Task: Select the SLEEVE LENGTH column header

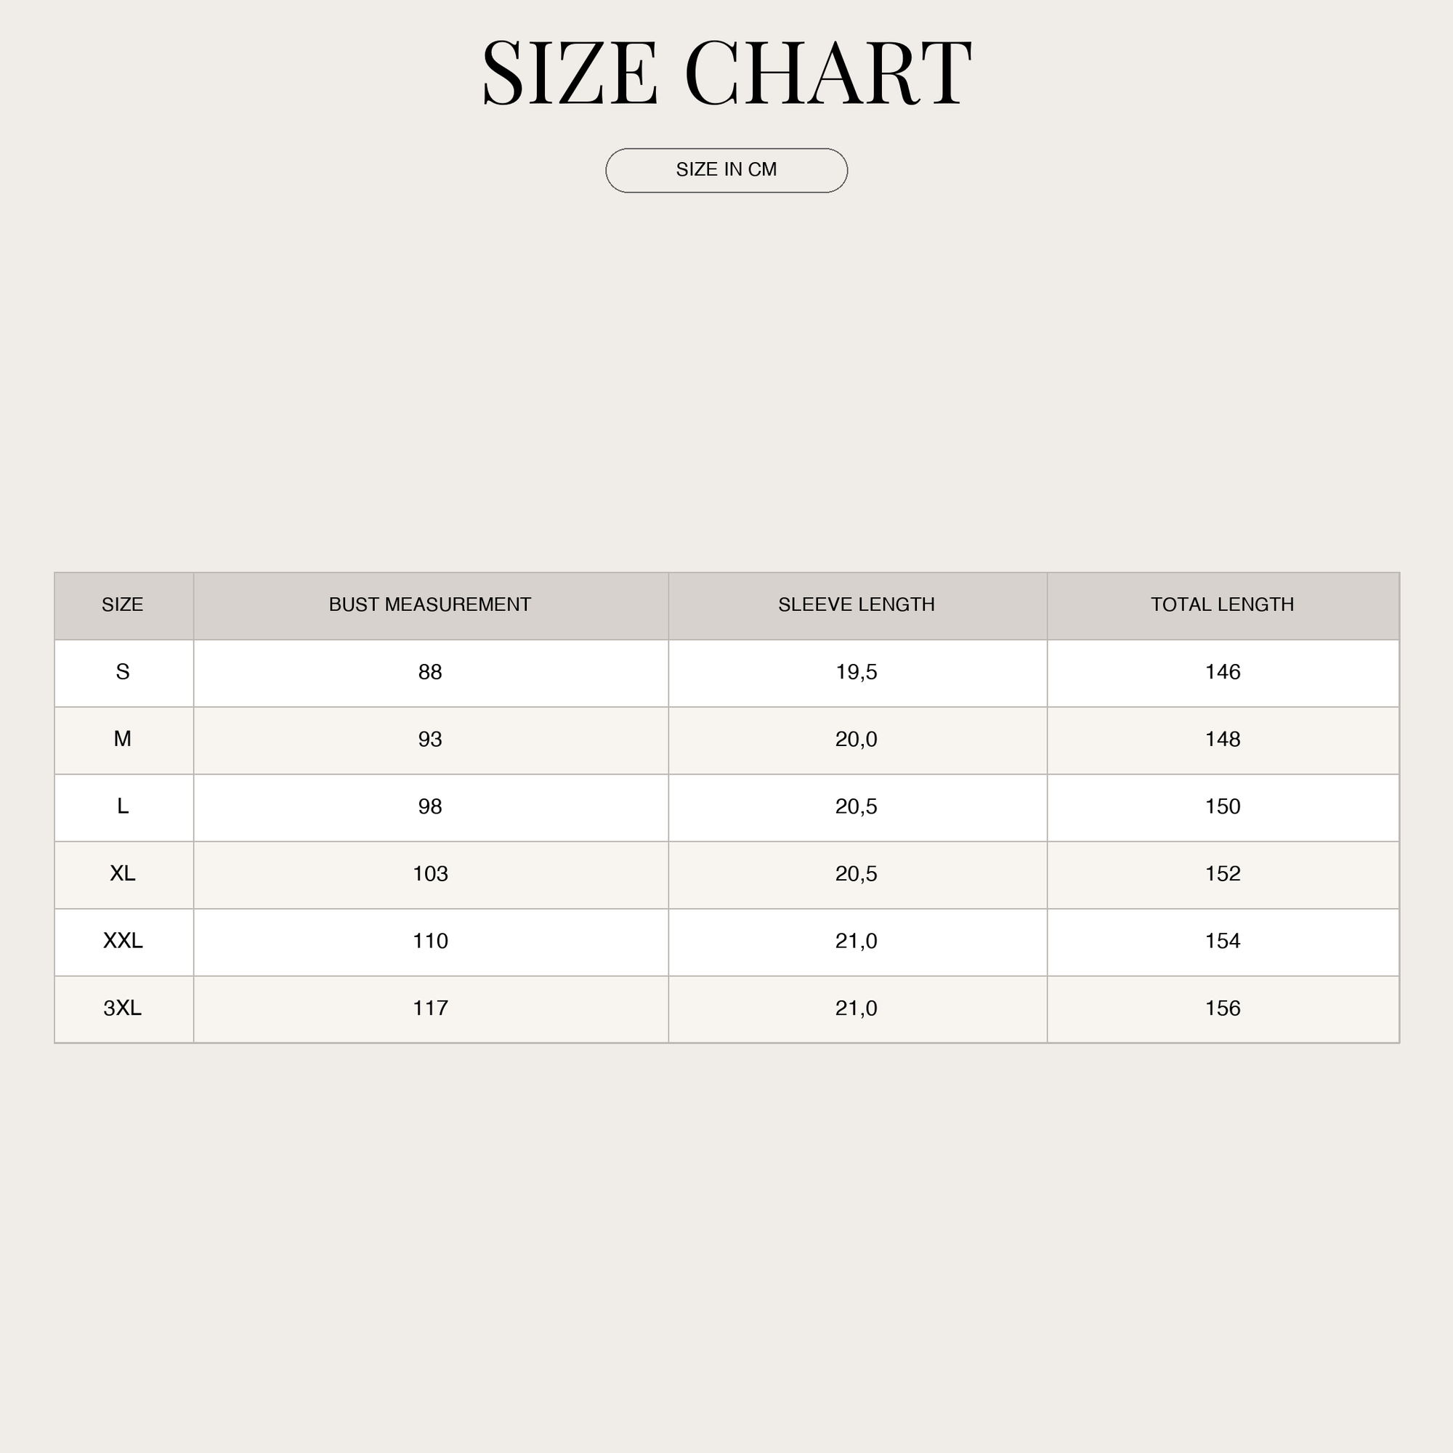Action: click(858, 606)
